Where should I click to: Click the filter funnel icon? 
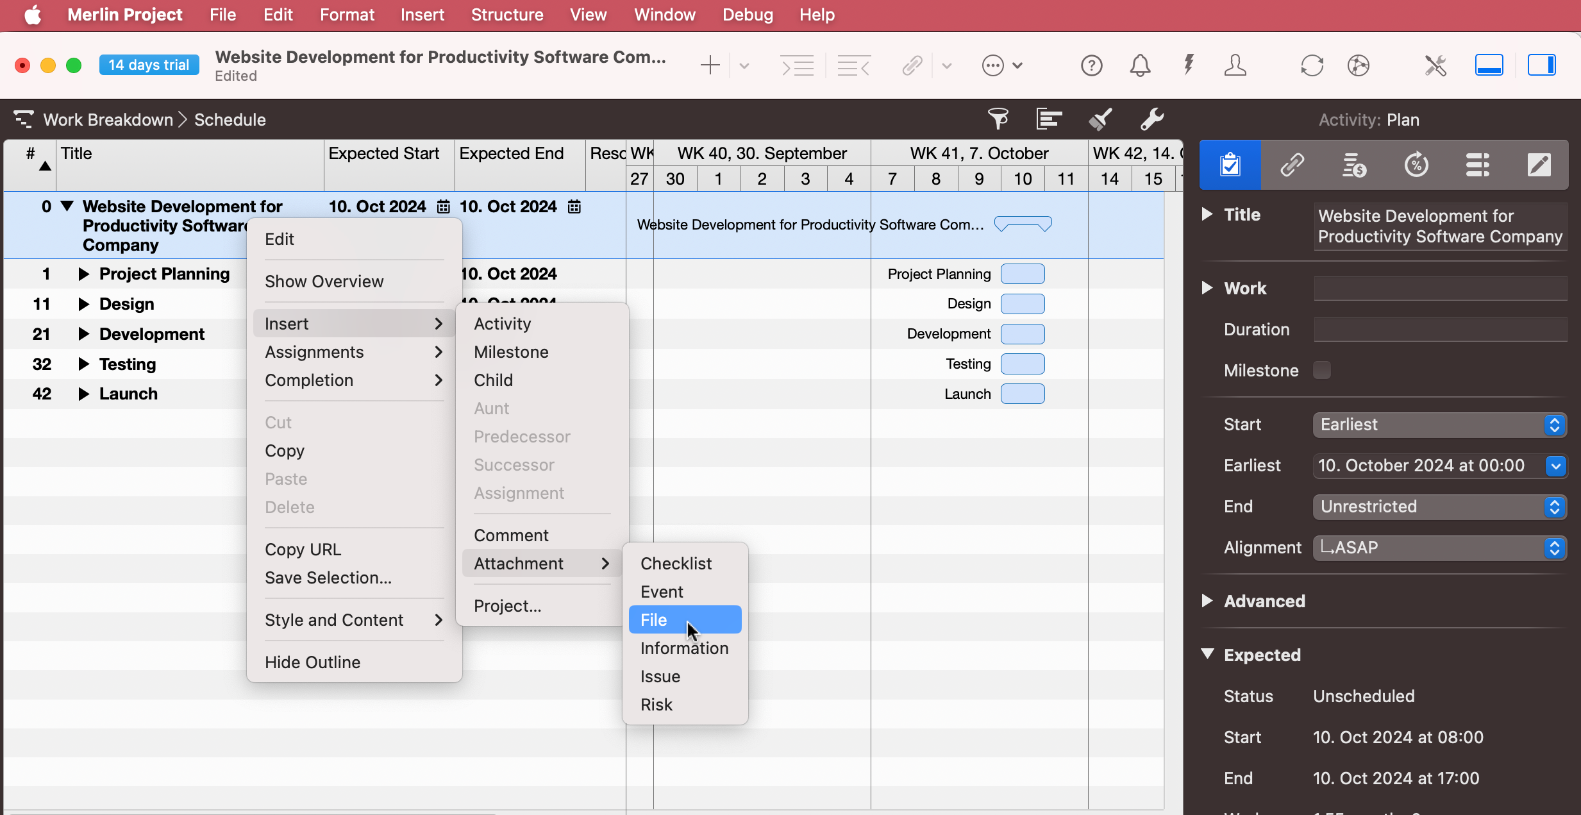click(998, 119)
